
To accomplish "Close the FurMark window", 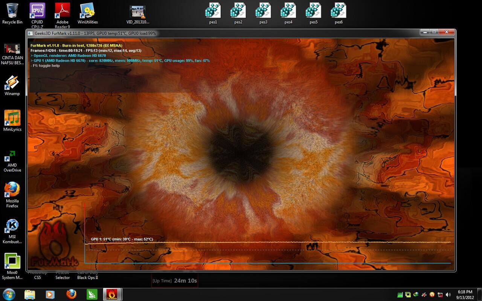I will coord(446,32).
